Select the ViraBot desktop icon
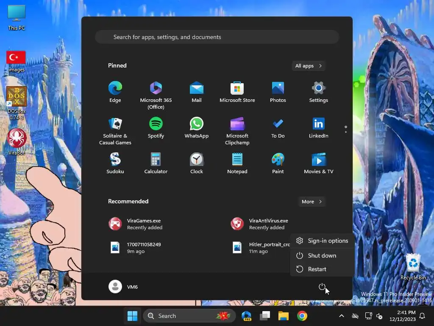The height and width of the screenshot is (326, 434). click(17, 141)
